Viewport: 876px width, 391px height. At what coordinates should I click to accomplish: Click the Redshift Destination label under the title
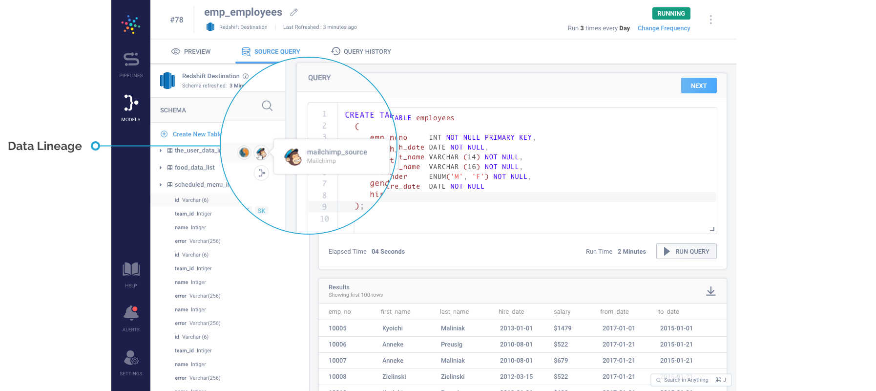(x=243, y=27)
